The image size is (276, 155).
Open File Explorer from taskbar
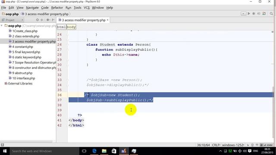[x=104, y=151]
